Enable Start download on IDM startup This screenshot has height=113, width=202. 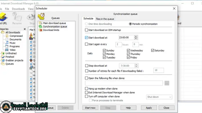(87, 30)
